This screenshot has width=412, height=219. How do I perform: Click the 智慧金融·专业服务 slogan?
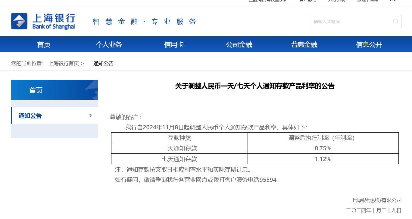(x=145, y=22)
